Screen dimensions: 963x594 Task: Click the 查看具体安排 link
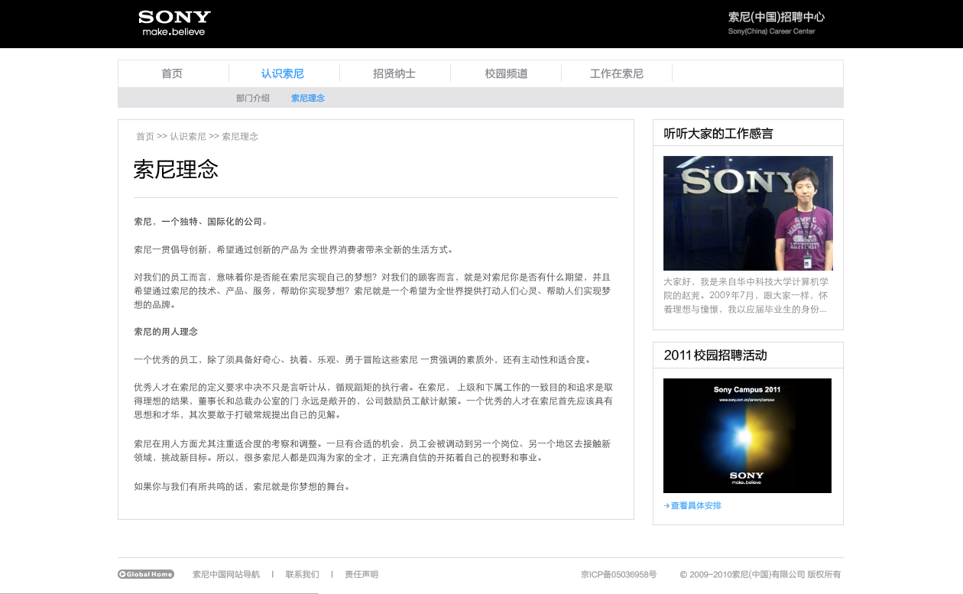point(695,506)
